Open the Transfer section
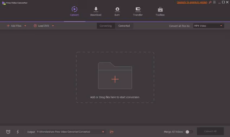Image resolution: width=230 pixels, height=137 pixels. click(138, 11)
